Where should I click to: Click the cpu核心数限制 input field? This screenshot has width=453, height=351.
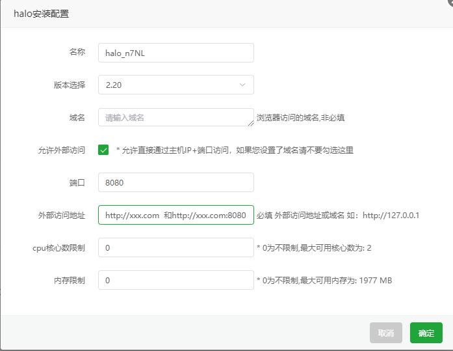pyautogui.click(x=176, y=247)
